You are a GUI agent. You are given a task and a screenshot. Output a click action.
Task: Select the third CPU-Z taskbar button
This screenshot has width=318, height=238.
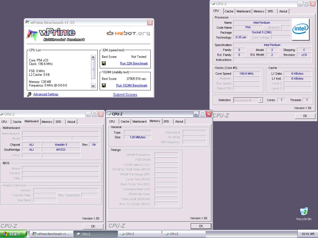(184, 234)
